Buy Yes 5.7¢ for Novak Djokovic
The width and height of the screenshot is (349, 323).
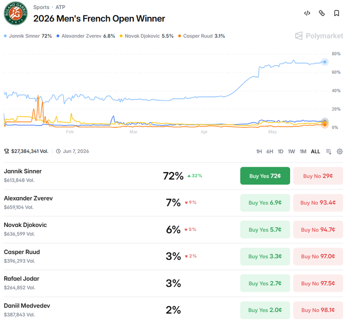click(265, 230)
